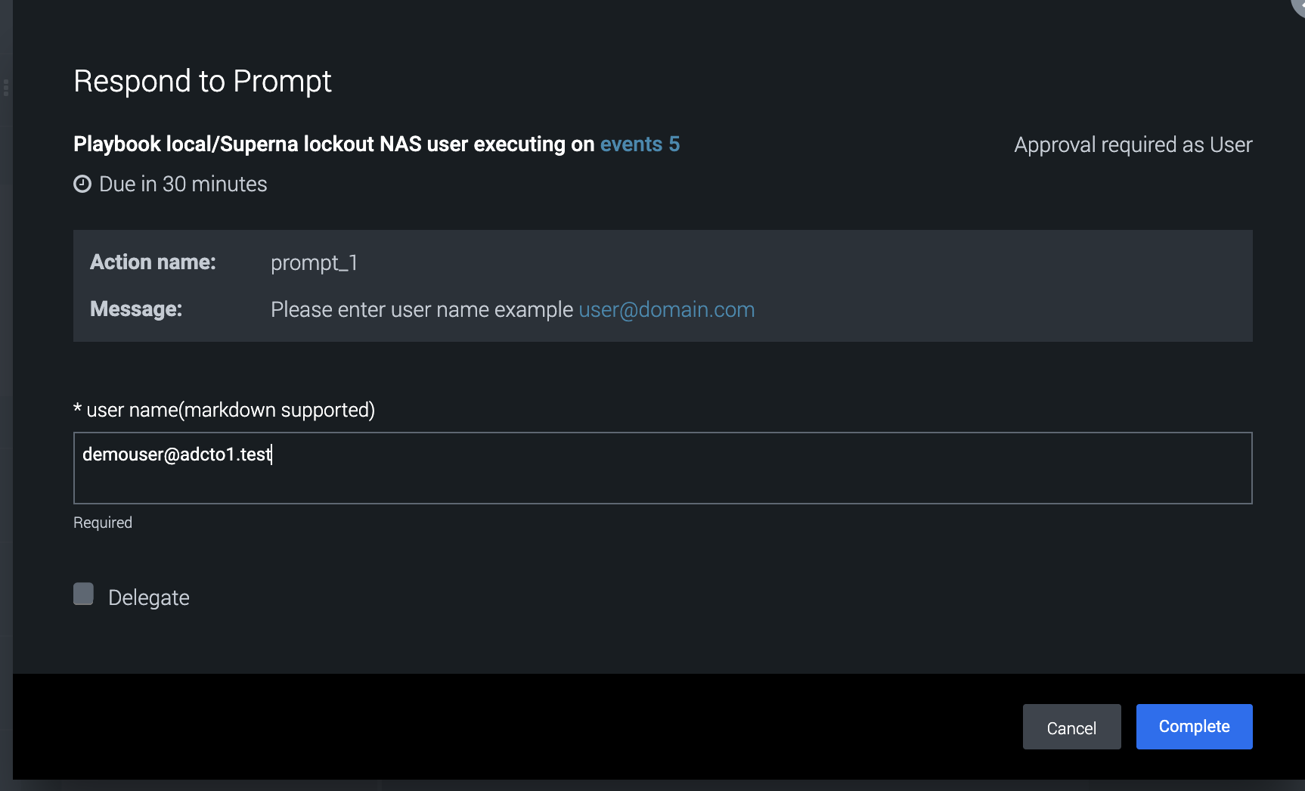Click the user@domain.com example link
Viewport: 1305px width, 791px height.
pos(666,309)
